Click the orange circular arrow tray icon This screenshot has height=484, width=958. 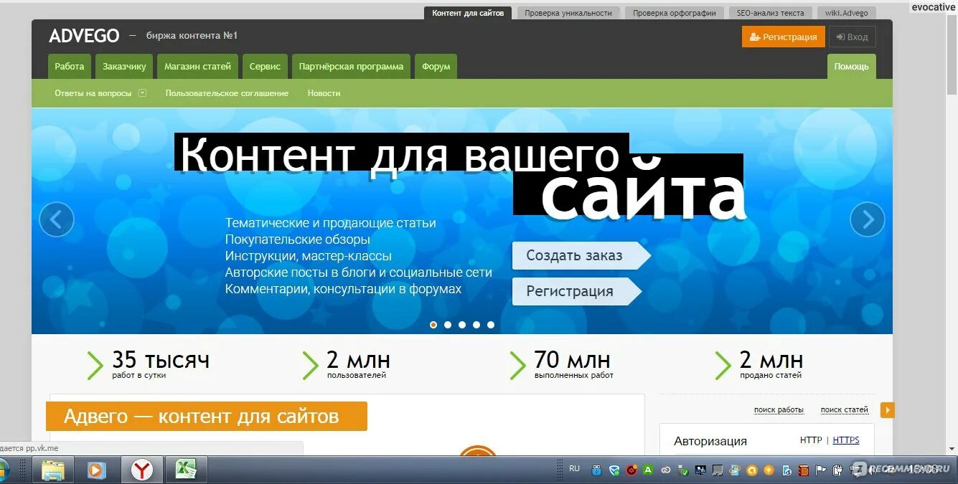tap(752, 470)
